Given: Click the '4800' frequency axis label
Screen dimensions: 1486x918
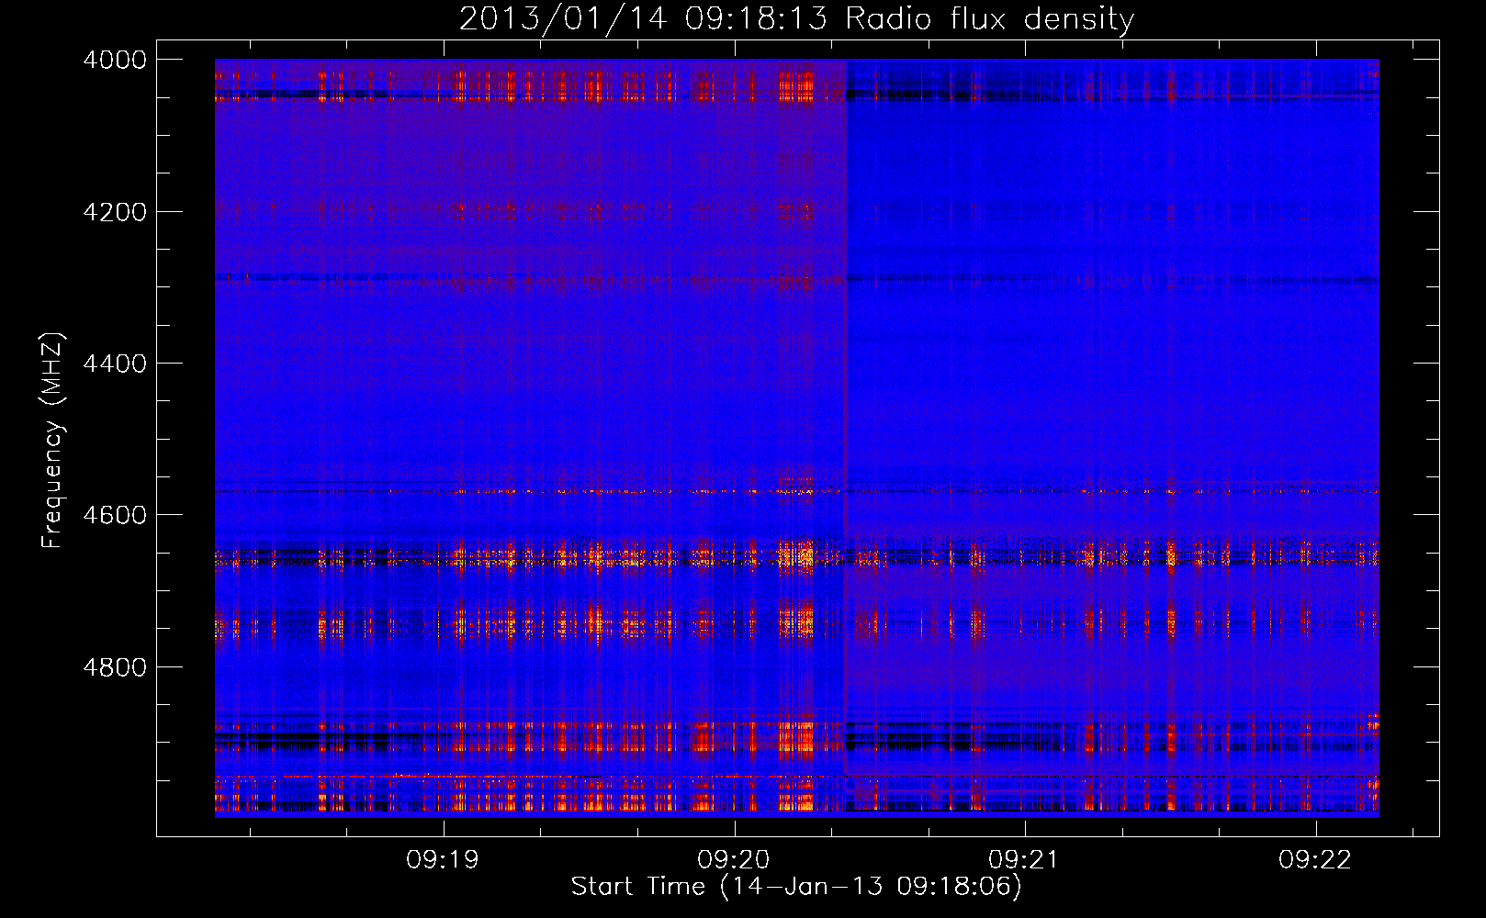Looking at the screenshot, I should point(115,667).
